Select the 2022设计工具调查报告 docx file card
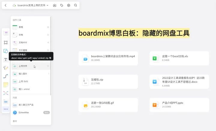The height and width of the screenshot is (131, 216). click(x=179, y=82)
